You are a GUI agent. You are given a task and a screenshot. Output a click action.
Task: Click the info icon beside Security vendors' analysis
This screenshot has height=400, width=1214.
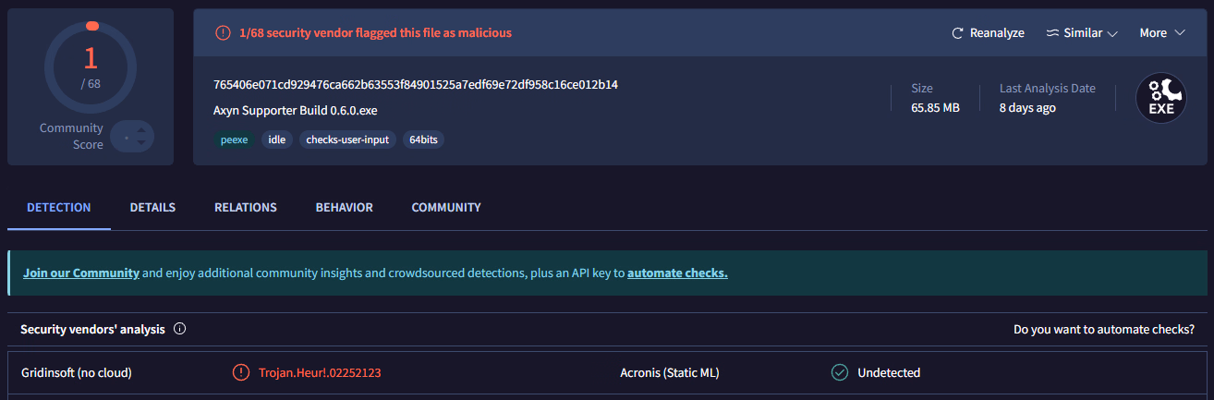click(x=180, y=329)
